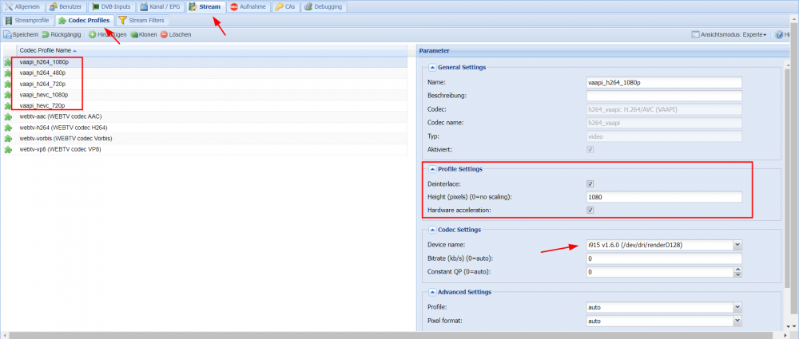Switch to the Streamprofile sub-tab
Image resolution: width=799 pixels, height=339 pixels.
(x=27, y=21)
